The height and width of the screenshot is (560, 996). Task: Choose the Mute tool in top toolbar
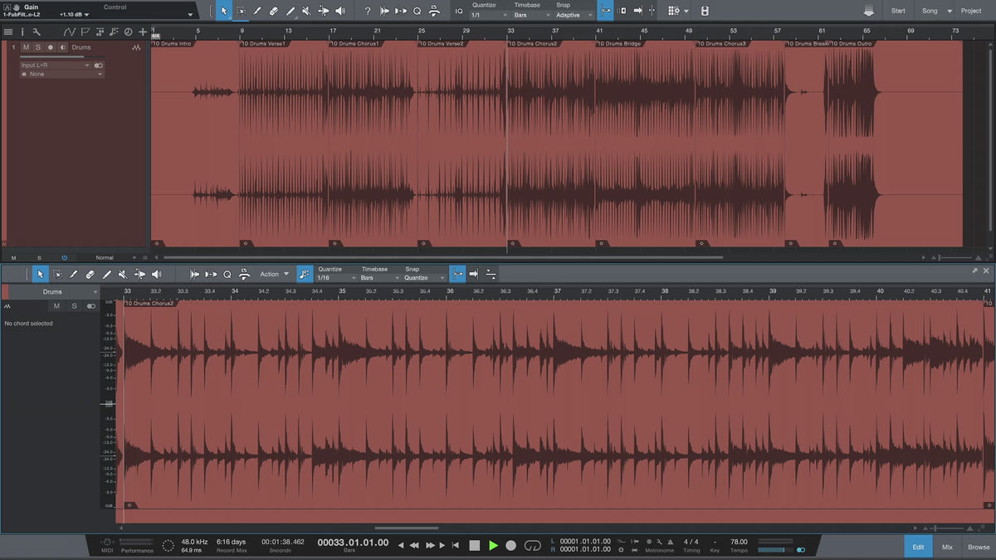[306, 11]
